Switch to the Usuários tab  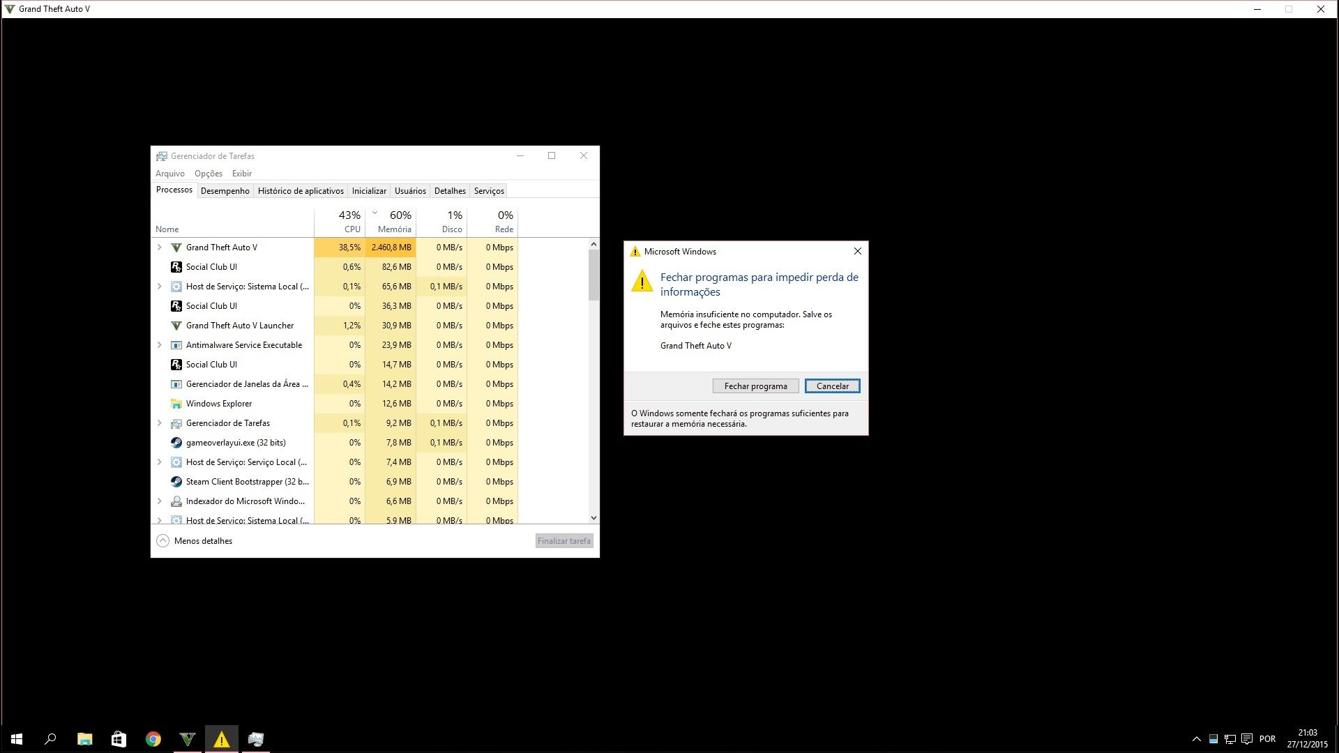click(x=410, y=191)
